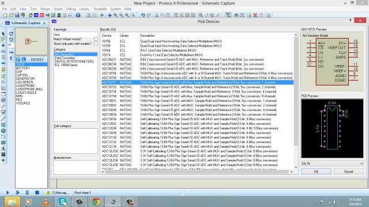The width and height of the screenshot is (369, 207).
Task: Select the 10164 ECL row in results
Action: (x=197, y=51)
